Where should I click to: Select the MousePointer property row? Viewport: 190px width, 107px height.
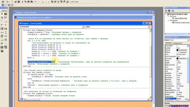pos(176,86)
